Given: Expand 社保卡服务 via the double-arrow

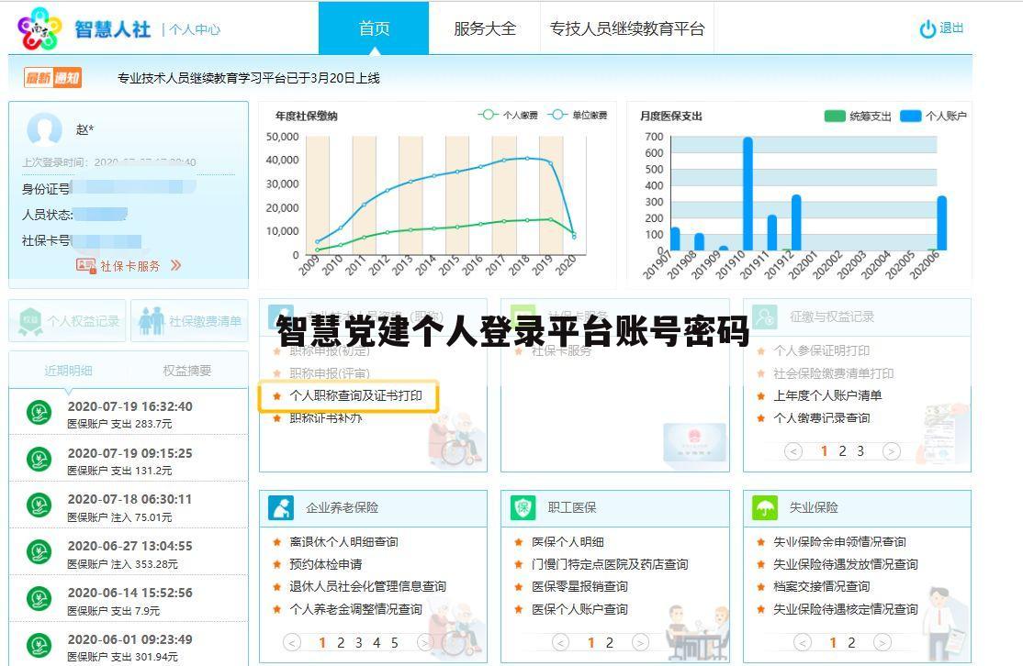Looking at the screenshot, I should pos(175,265).
